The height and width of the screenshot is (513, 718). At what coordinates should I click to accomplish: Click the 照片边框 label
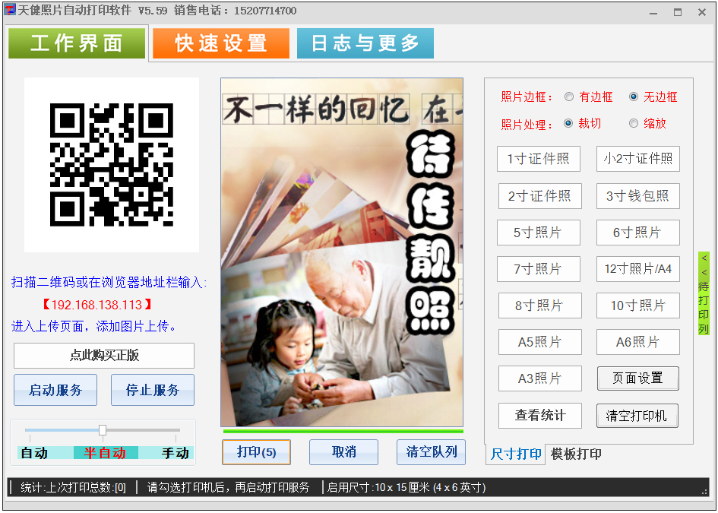coord(527,97)
